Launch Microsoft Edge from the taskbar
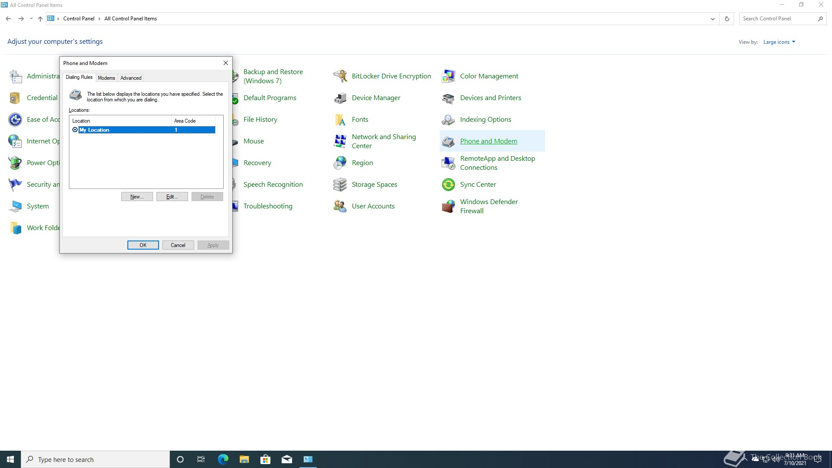832x468 pixels. tap(223, 459)
